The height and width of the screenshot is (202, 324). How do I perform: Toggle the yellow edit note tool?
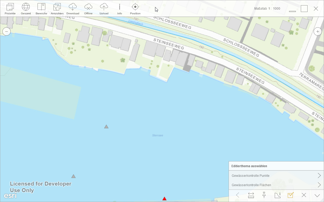(290, 195)
